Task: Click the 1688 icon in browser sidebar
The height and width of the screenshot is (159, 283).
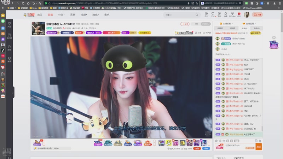Action: pyautogui.click(x=3, y=96)
